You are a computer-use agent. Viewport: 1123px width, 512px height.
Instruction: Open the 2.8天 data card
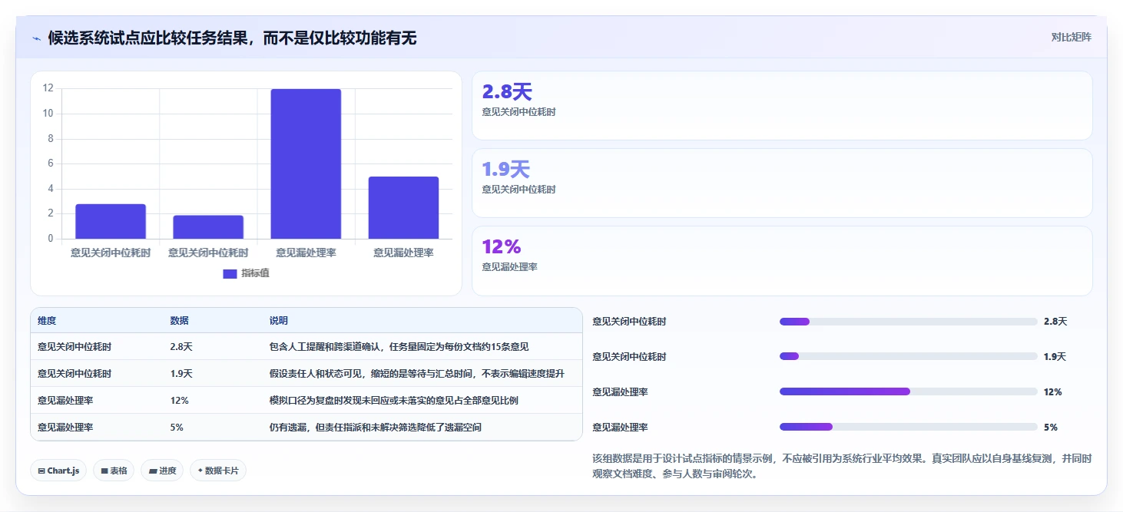(782, 106)
